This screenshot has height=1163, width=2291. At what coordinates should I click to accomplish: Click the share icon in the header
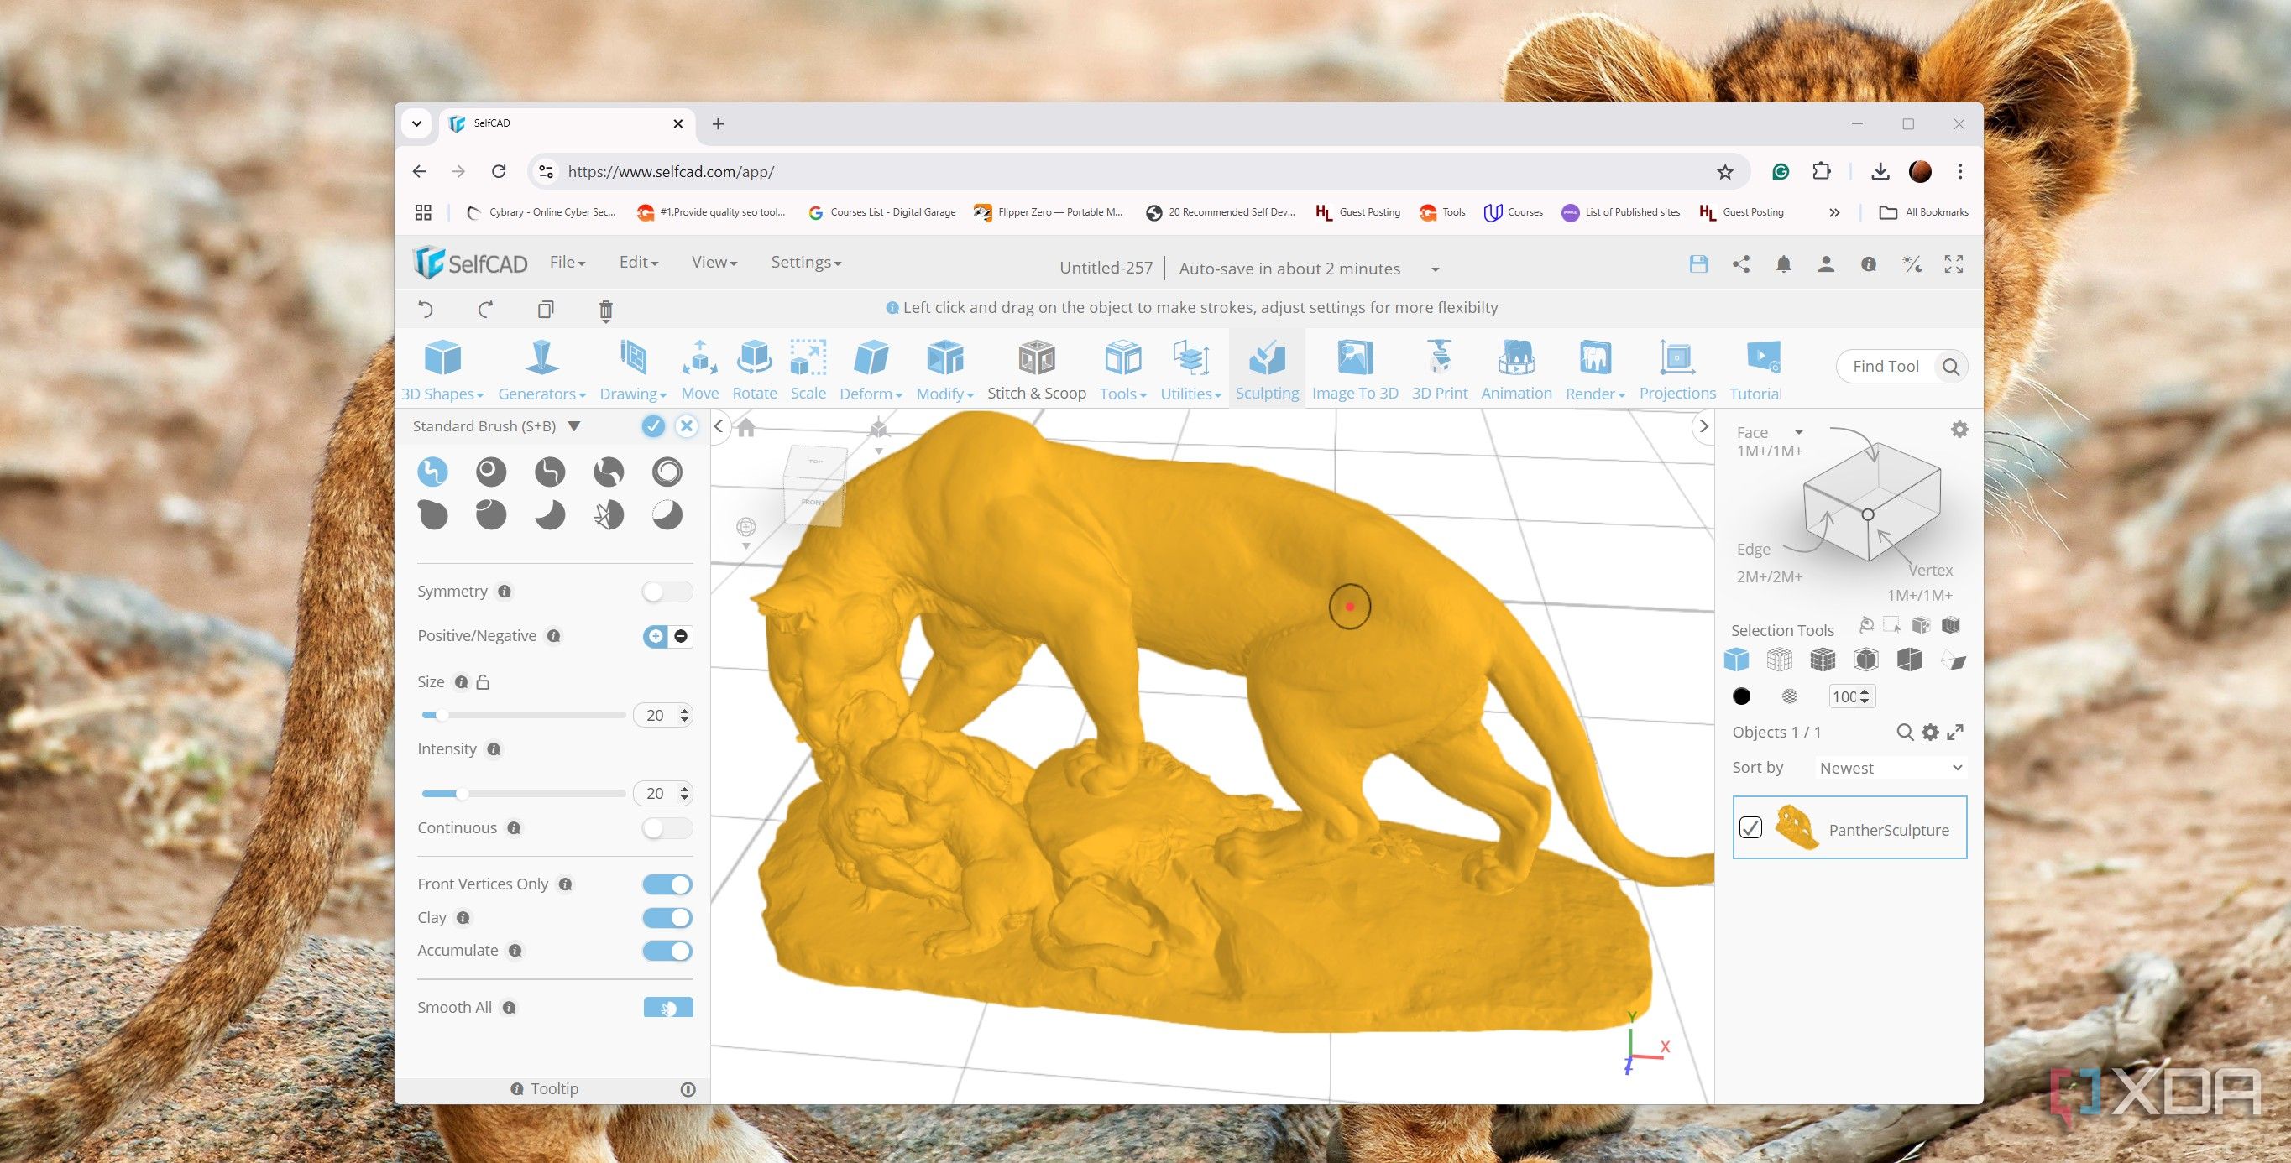(1740, 264)
